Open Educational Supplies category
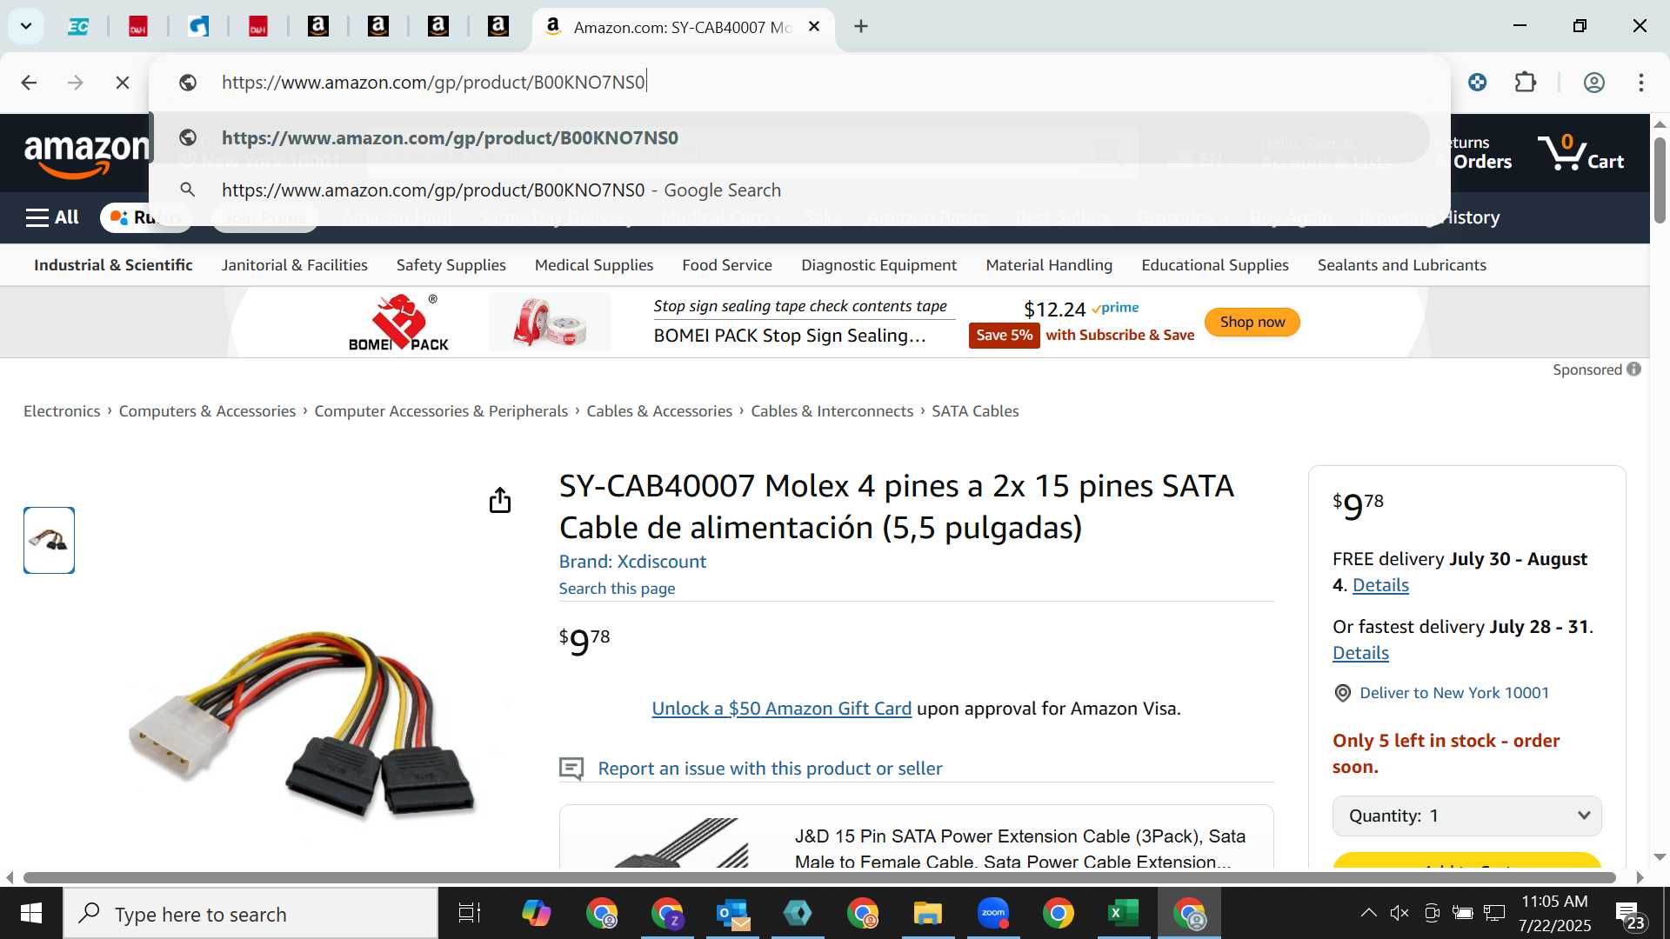Image resolution: width=1670 pixels, height=939 pixels. pyautogui.click(x=1215, y=265)
